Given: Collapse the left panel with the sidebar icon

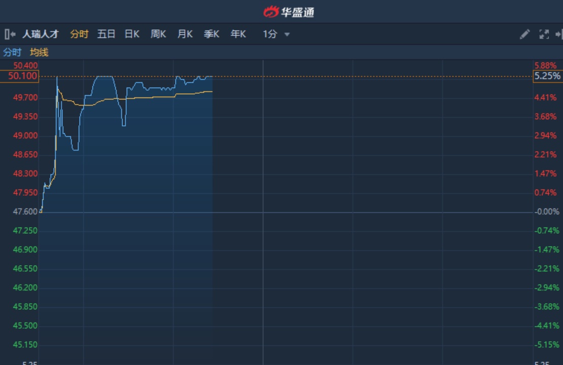Looking at the screenshot, I should tap(10, 34).
